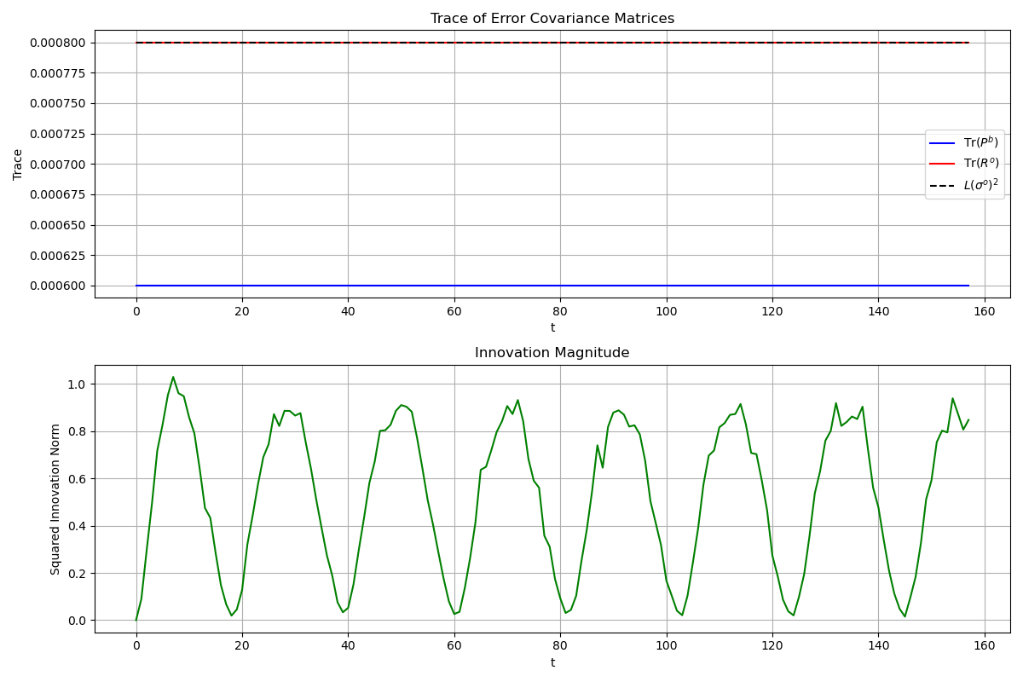This screenshot has height=682, width=1023.
Task: Click the 1.0 tick on bottom plot
Action: pyautogui.click(x=78, y=384)
